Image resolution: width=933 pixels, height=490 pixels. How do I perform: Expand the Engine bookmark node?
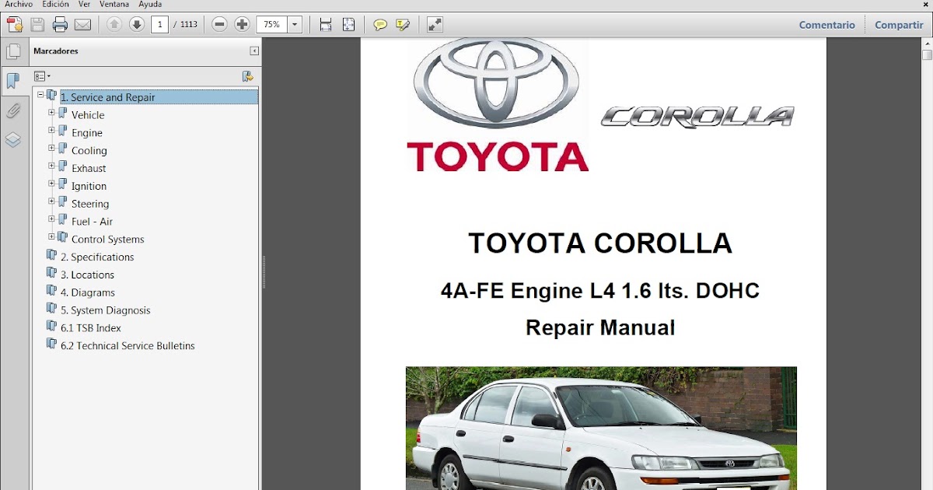coord(51,130)
